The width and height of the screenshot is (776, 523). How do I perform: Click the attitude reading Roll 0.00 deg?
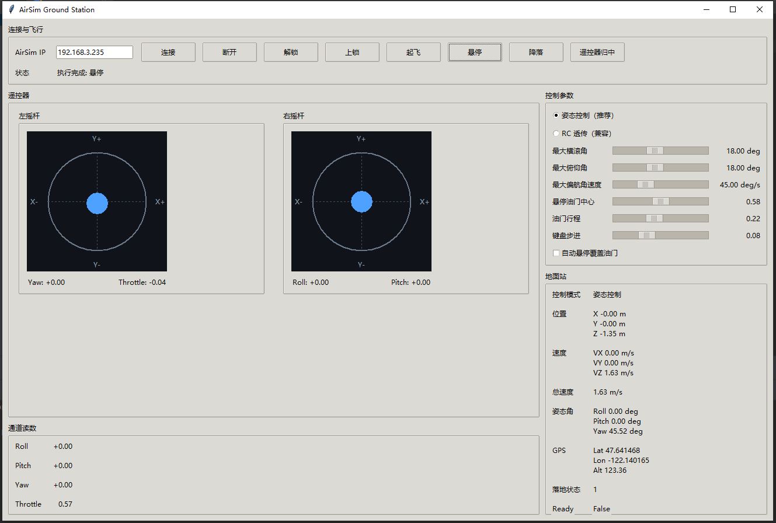(615, 412)
